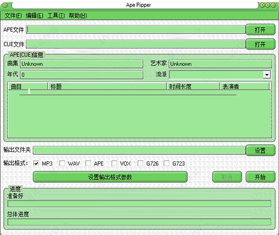Viewport: 279px width, 235px height.
Task: Click the 准备好 current progress bar
Action: click(x=139, y=204)
